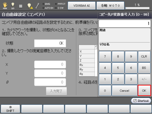Confirm with the red-outlined OK key
Viewport: 152px width, 114px height.
(x=144, y=91)
